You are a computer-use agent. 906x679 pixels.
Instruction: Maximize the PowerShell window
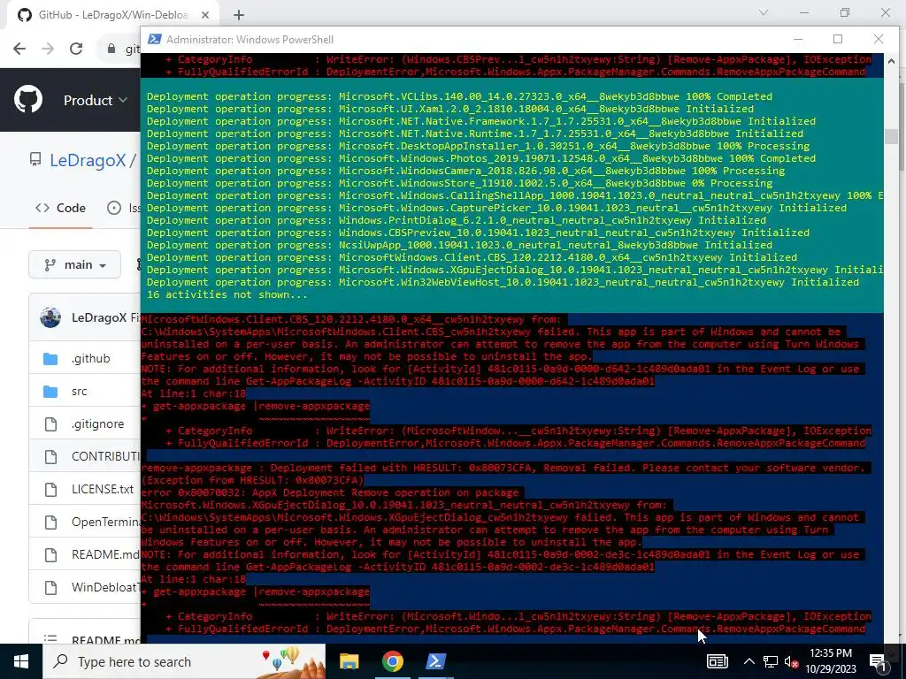(x=838, y=39)
